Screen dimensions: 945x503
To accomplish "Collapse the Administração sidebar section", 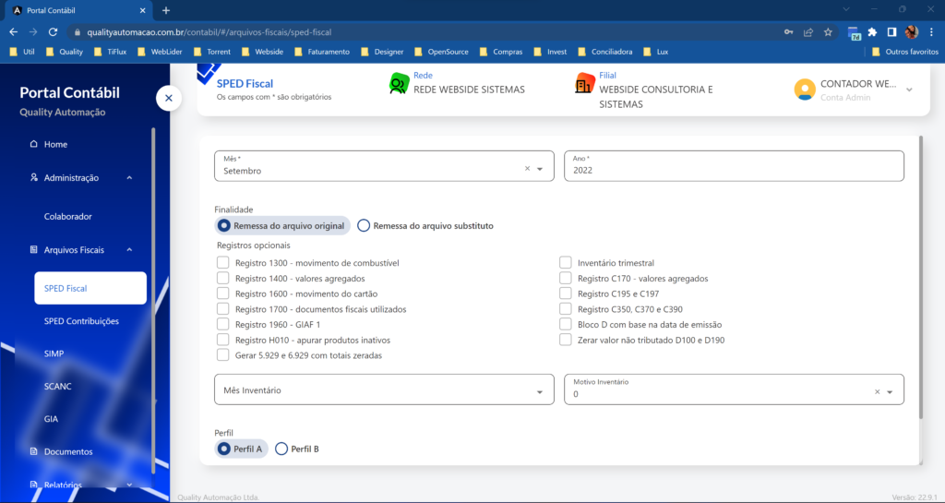I will [129, 177].
